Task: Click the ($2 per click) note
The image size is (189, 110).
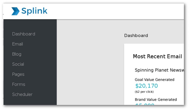Action: (x=144, y=92)
